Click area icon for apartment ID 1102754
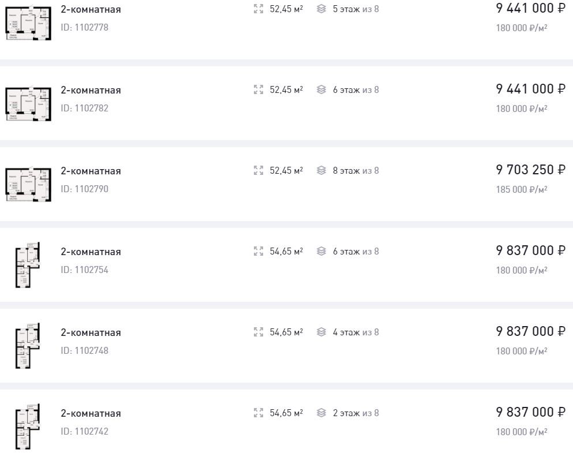The image size is (573, 460). pyautogui.click(x=259, y=251)
